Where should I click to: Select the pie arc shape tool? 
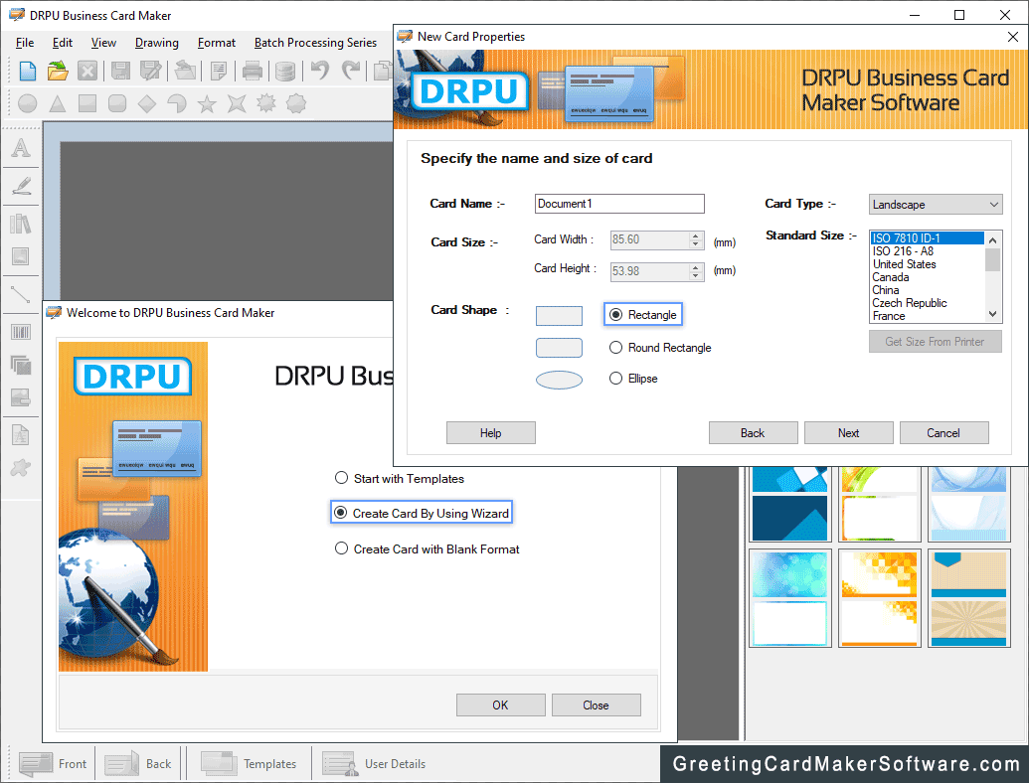pos(177,103)
